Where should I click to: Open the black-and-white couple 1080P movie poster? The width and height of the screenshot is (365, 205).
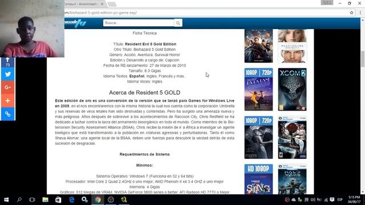[x=258, y=138]
